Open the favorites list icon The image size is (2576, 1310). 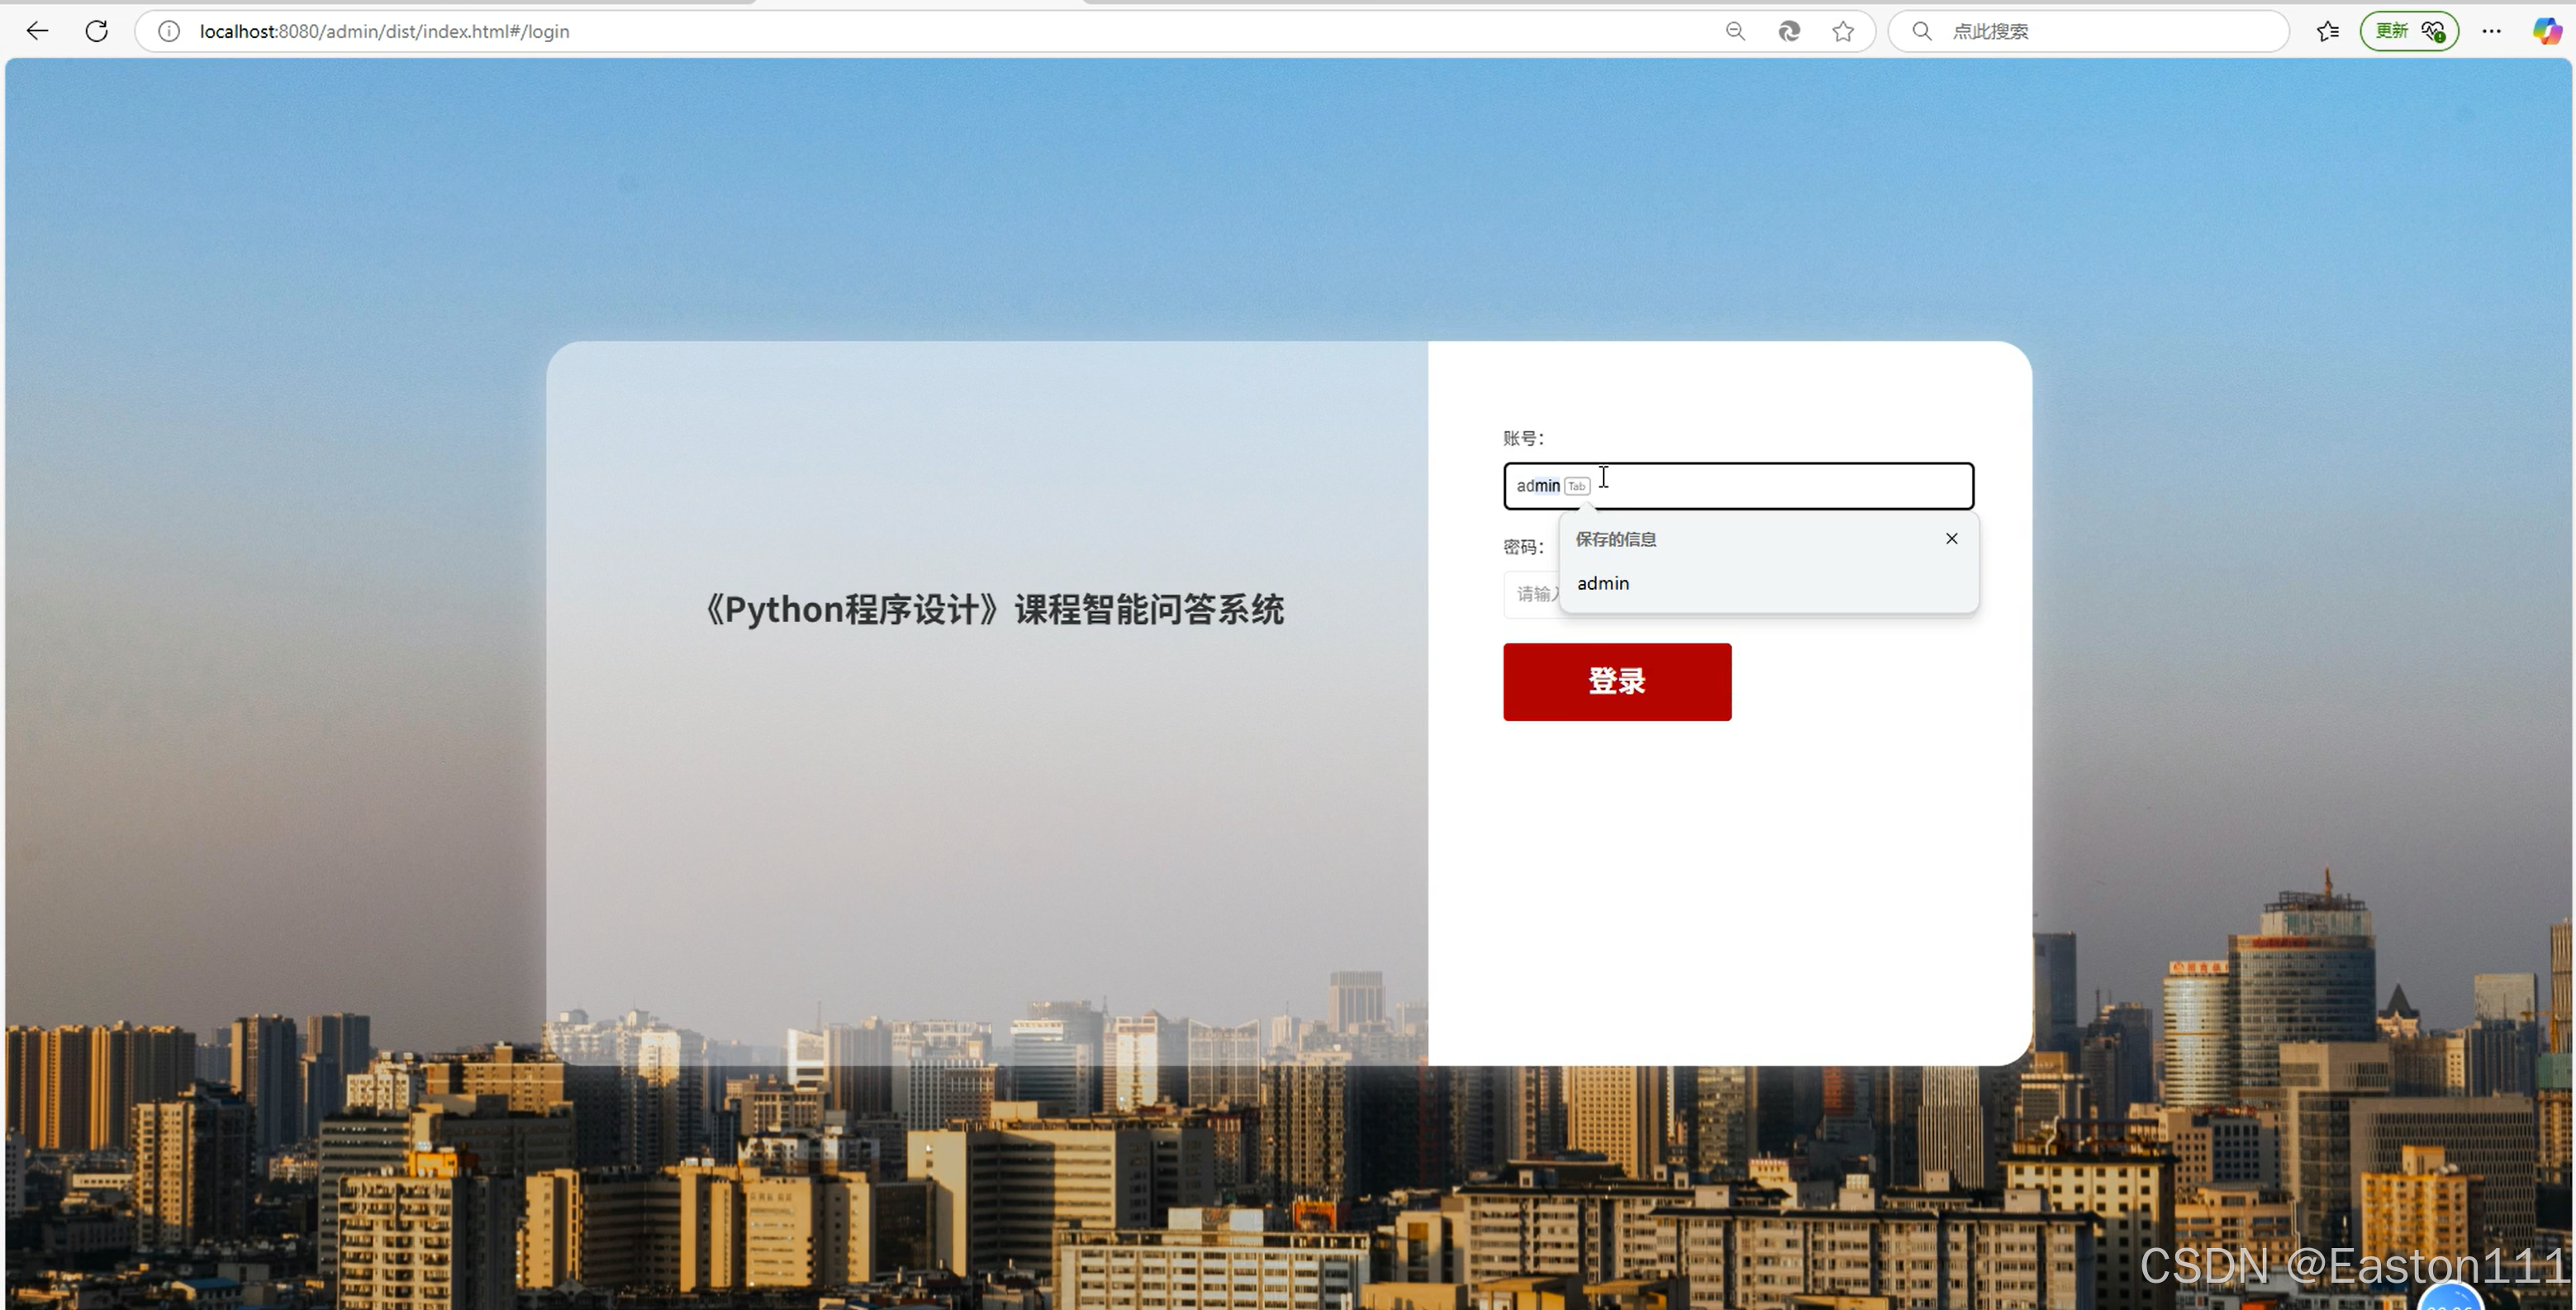pos(2327,31)
